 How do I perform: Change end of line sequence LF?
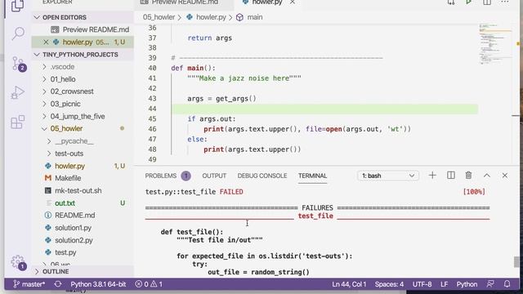[x=444, y=284]
